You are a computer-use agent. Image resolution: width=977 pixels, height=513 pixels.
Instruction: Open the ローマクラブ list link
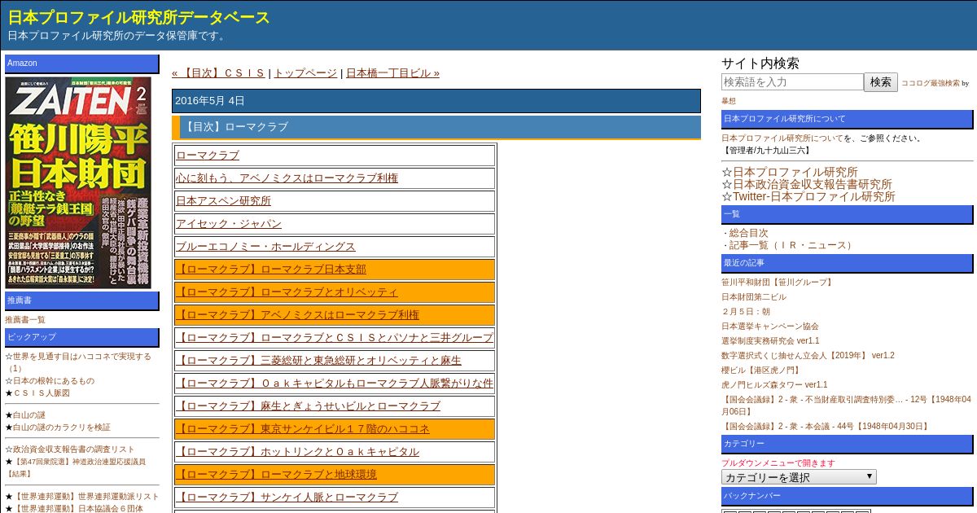pyautogui.click(x=208, y=156)
